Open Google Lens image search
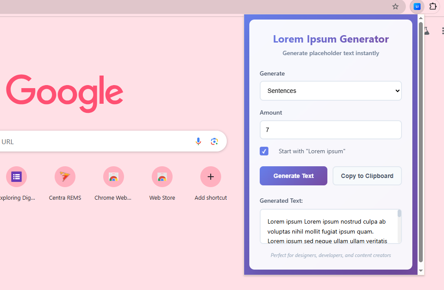 (x=214, y=142)
